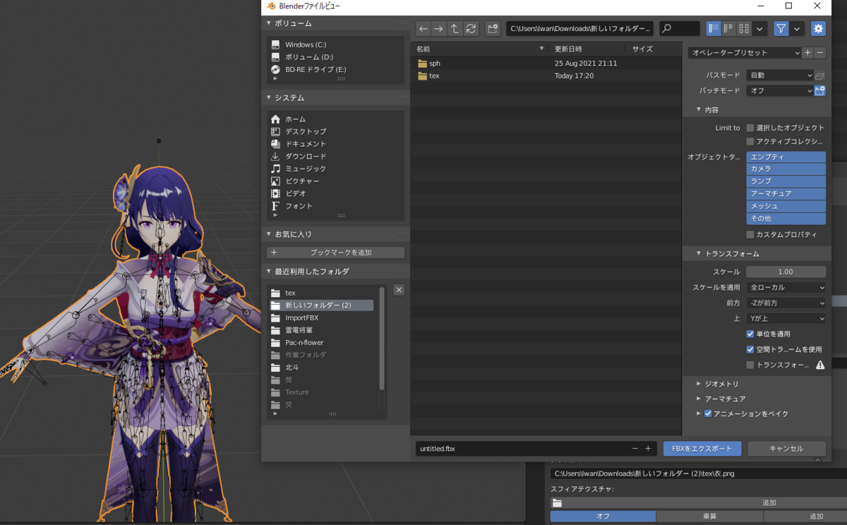Click FBXをエクスポート button
This screenshot has width=847, height=525.
[702, 448]
